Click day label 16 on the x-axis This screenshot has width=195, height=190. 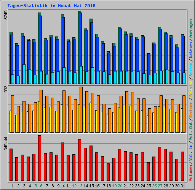point(97,186)
